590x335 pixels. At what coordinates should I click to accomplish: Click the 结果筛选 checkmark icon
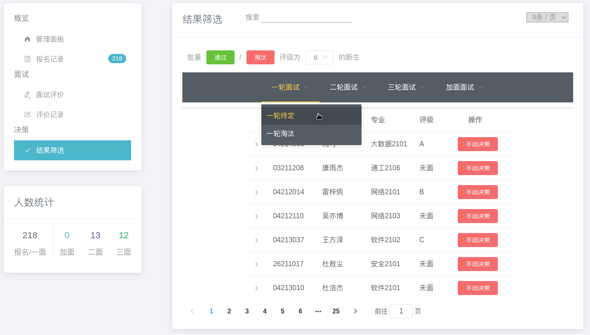pyautogui.click(x=27, y=150)
